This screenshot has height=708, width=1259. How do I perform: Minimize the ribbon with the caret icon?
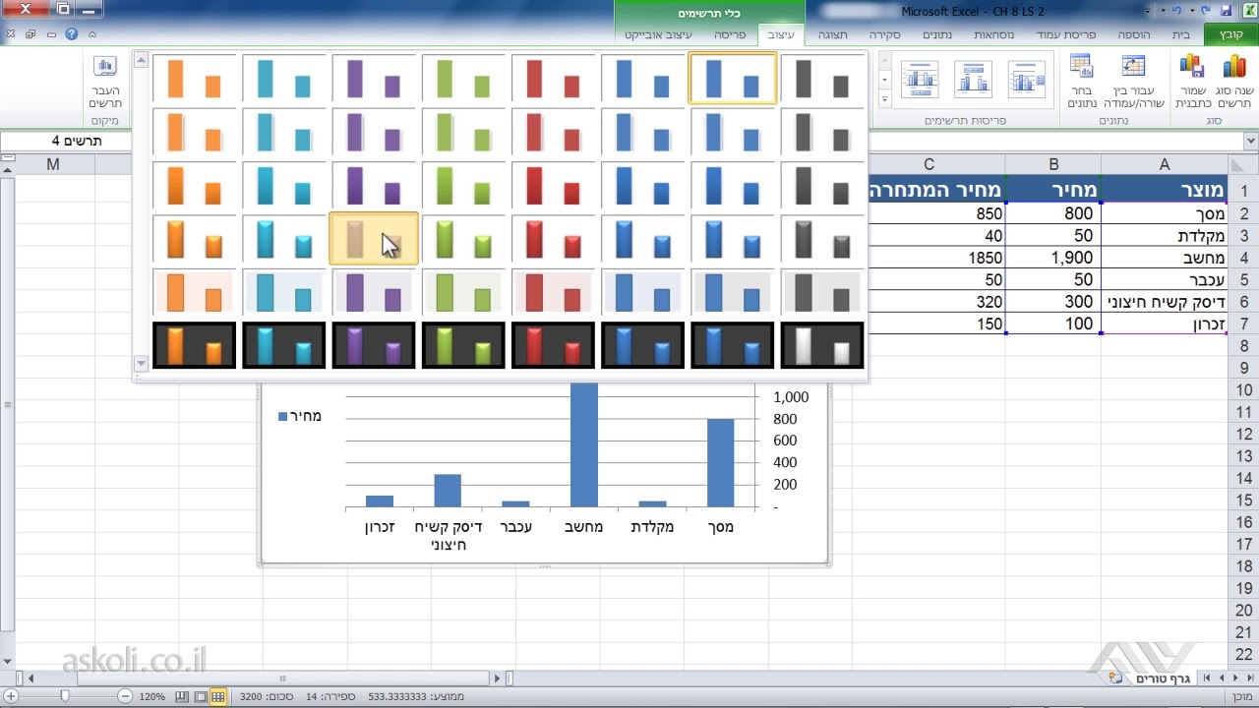tap(92, 34)
